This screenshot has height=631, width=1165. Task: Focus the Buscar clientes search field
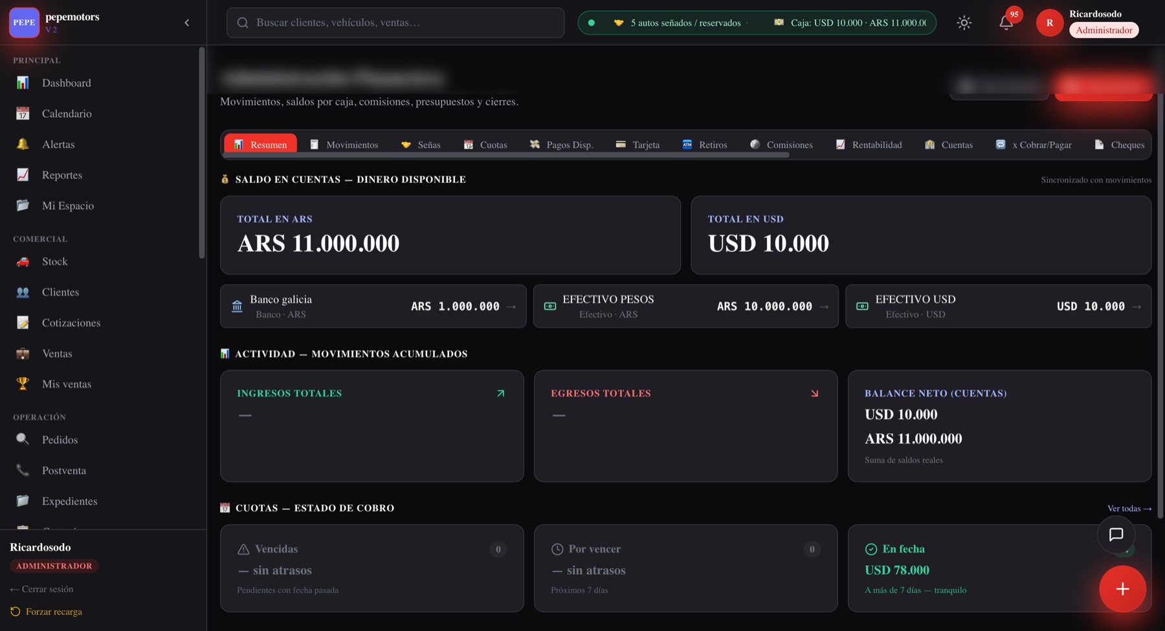(395, 23)
